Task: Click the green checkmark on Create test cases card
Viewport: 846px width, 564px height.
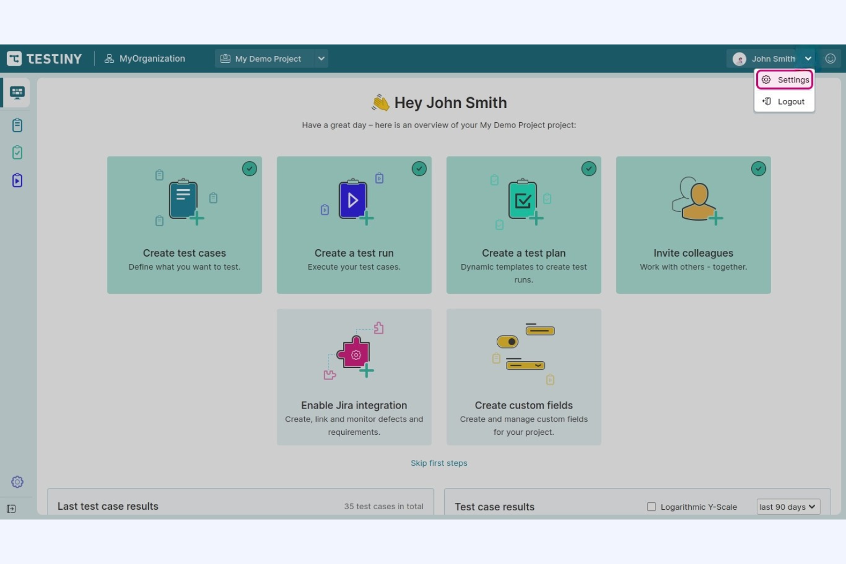Action: [x=249, y=169]
